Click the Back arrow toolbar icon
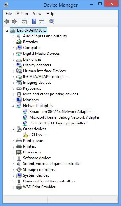 (7, 21)
